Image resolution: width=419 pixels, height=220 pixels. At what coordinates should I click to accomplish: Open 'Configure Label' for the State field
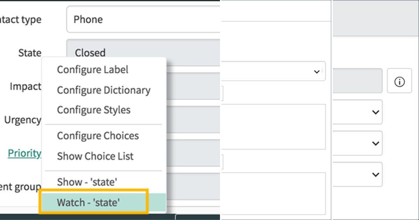click(93, 70)
